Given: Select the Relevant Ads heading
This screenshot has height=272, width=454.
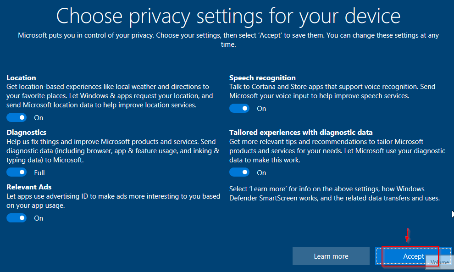Looking at the screenshot, I should [x=29, y=187].
